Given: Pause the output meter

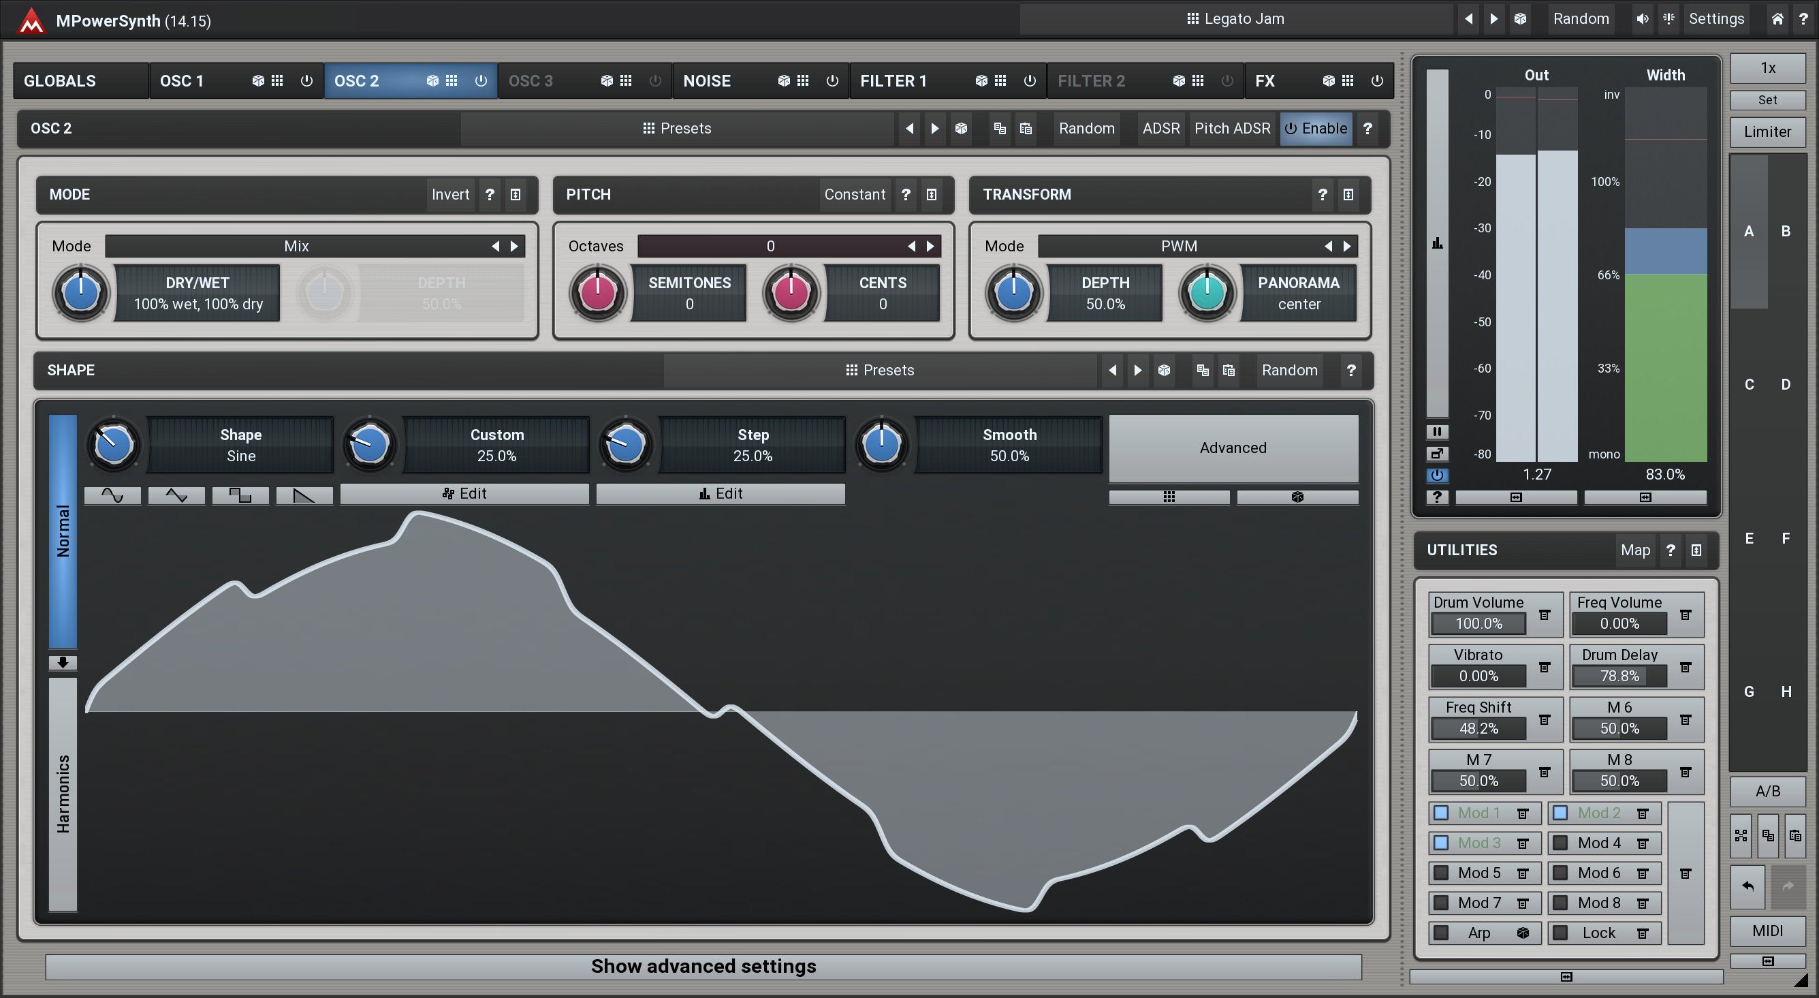Looking at the screenshot, I should [x=1436, y=431].
